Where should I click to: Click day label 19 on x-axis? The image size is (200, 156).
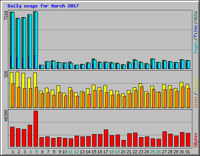click(117, 152)
